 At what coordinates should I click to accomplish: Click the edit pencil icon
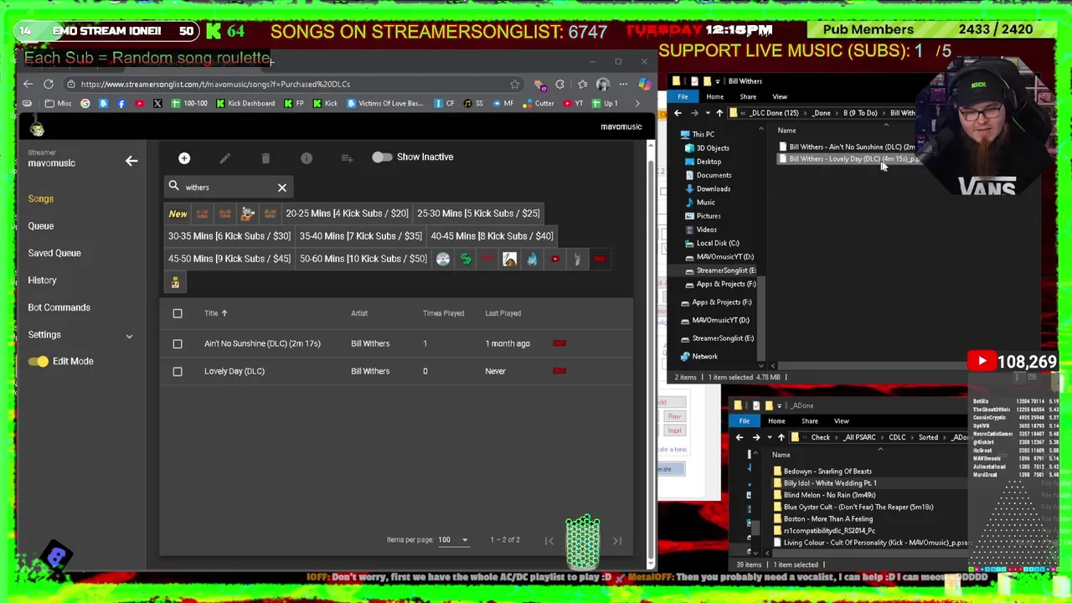[x=224, y=158]
